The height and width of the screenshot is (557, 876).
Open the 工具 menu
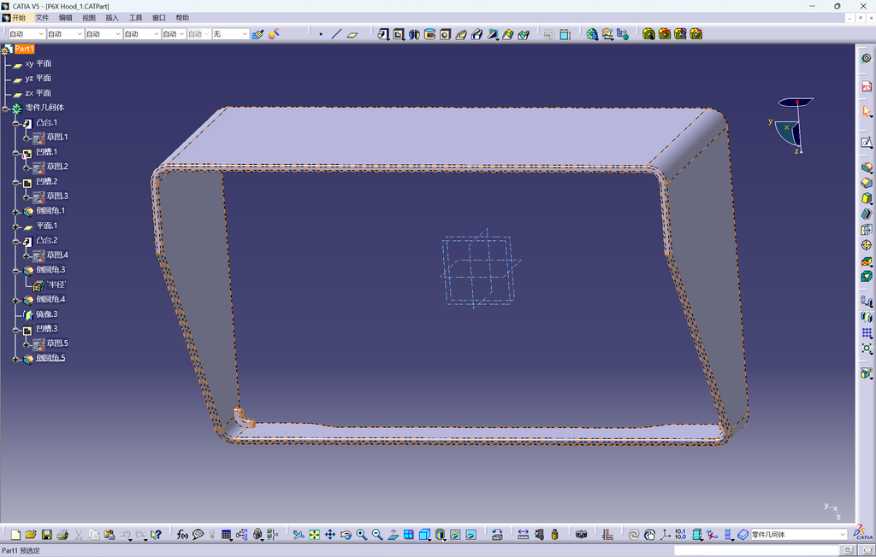136,18
